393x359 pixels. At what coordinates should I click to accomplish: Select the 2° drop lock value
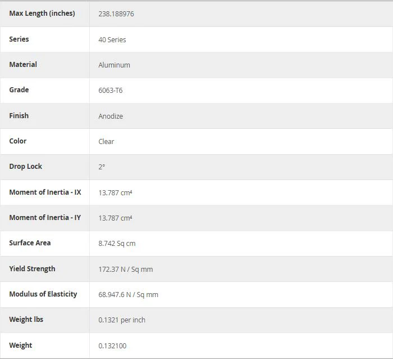(x=102, y=167)
